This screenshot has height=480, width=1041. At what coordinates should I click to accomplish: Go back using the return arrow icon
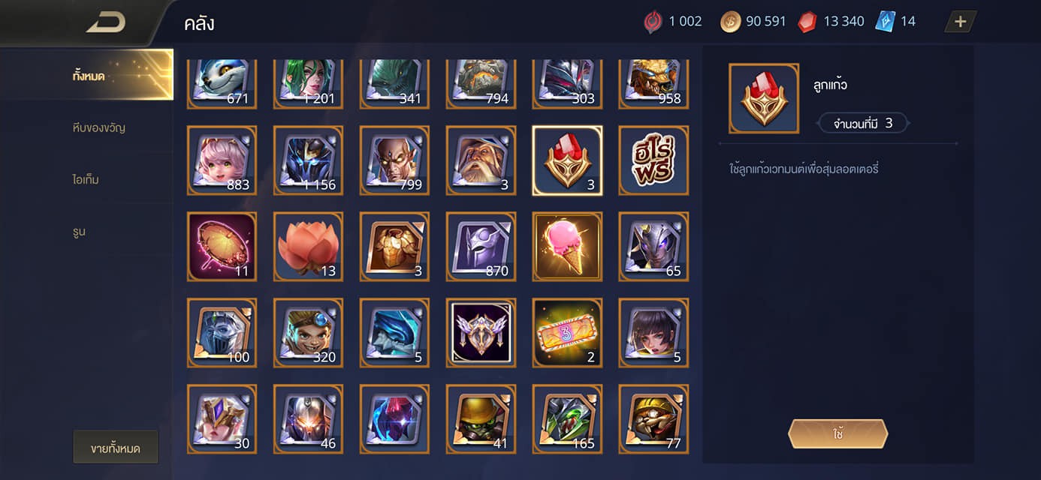(105, 22)
